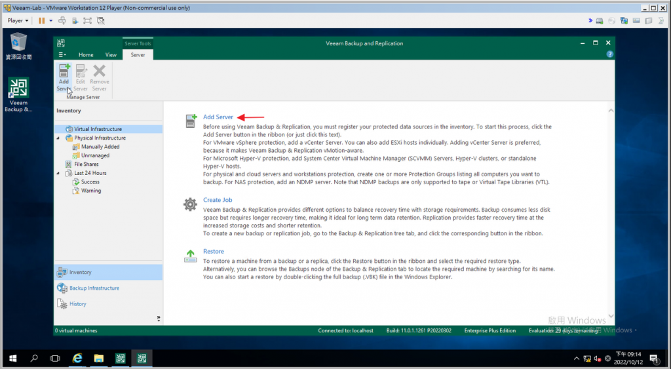The image size is (671, 369).
Task: Click the Server Tools contextual tab header
Action: coord(138,43)
